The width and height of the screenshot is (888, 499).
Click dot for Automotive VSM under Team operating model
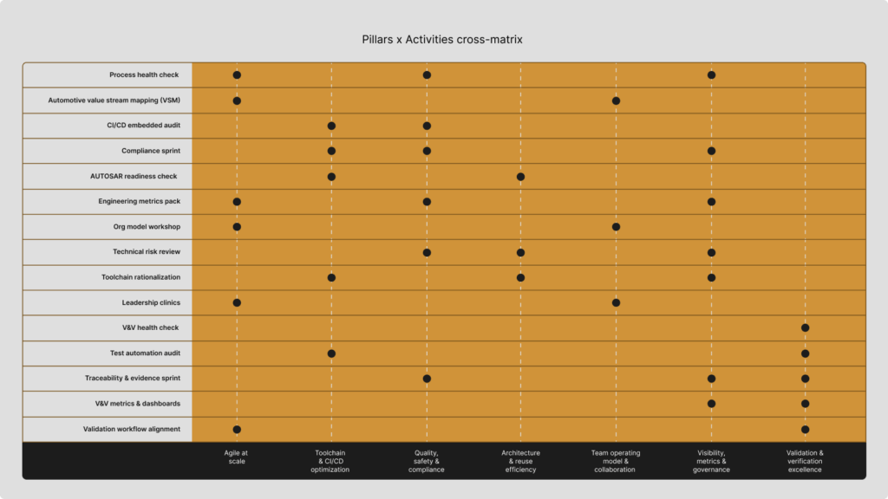click(616, 100)
